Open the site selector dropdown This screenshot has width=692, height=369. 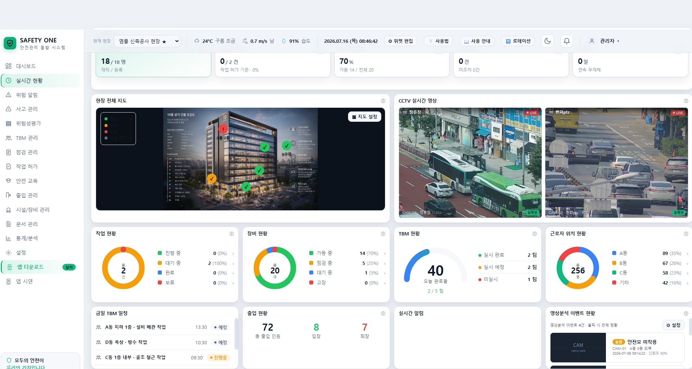click(x=147, y=41)
